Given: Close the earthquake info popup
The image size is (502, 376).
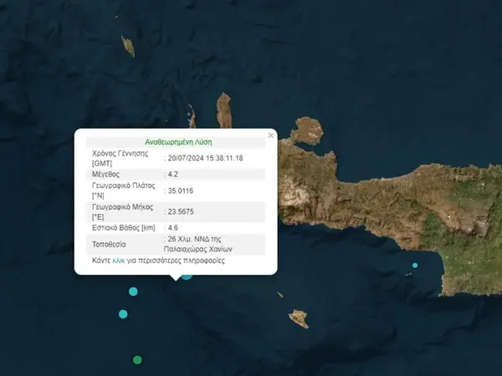Looking at the screenshot, I should (270, 135).
